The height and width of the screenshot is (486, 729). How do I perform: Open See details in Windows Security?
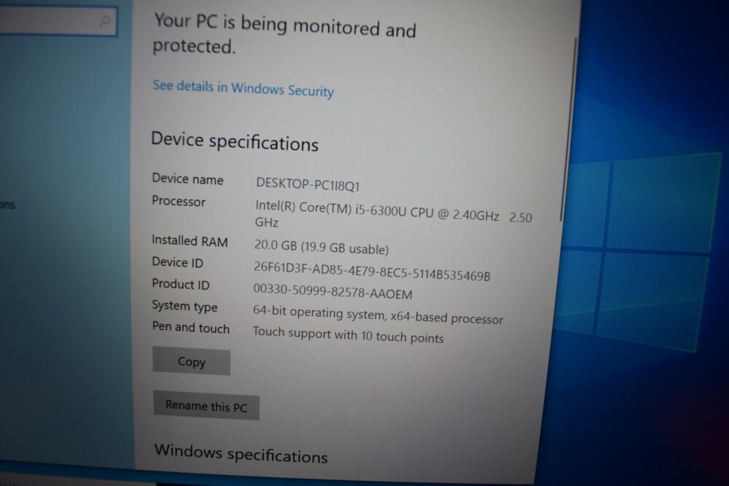[x=243, y=88]
